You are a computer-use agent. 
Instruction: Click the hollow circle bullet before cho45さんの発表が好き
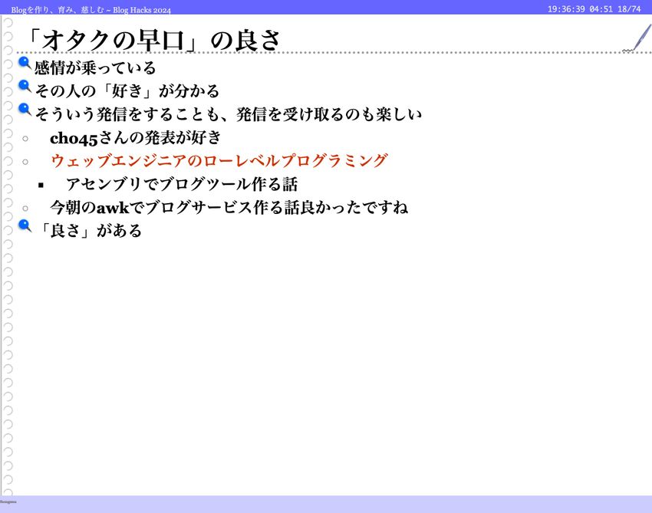coord(25,139)
